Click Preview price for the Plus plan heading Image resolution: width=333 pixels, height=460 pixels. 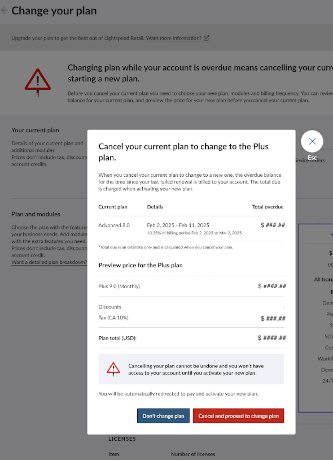[140, 265]
